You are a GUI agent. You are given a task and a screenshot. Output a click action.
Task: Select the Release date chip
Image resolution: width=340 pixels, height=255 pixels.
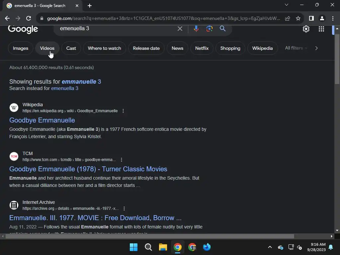coord(146,48)
